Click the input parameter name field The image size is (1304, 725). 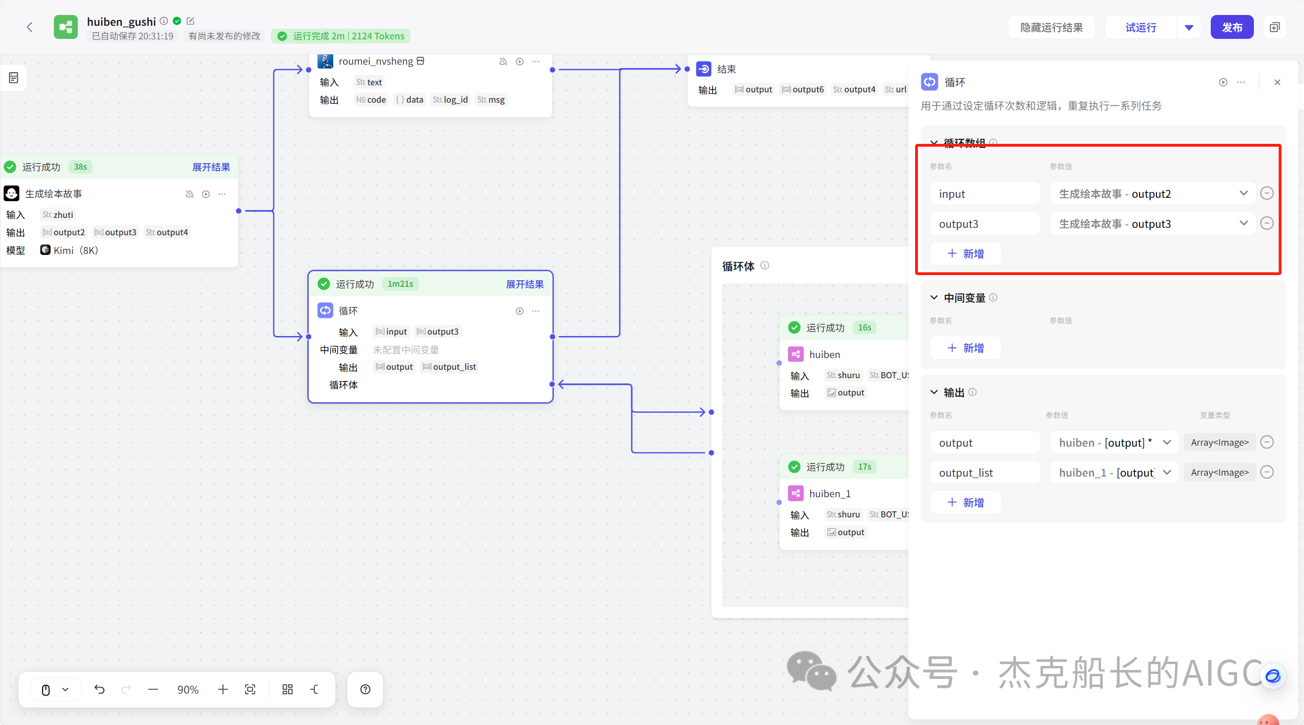tap(984, 194)
